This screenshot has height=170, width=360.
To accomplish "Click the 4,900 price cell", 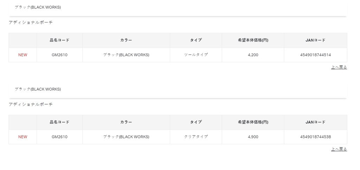I will [253, 137].
